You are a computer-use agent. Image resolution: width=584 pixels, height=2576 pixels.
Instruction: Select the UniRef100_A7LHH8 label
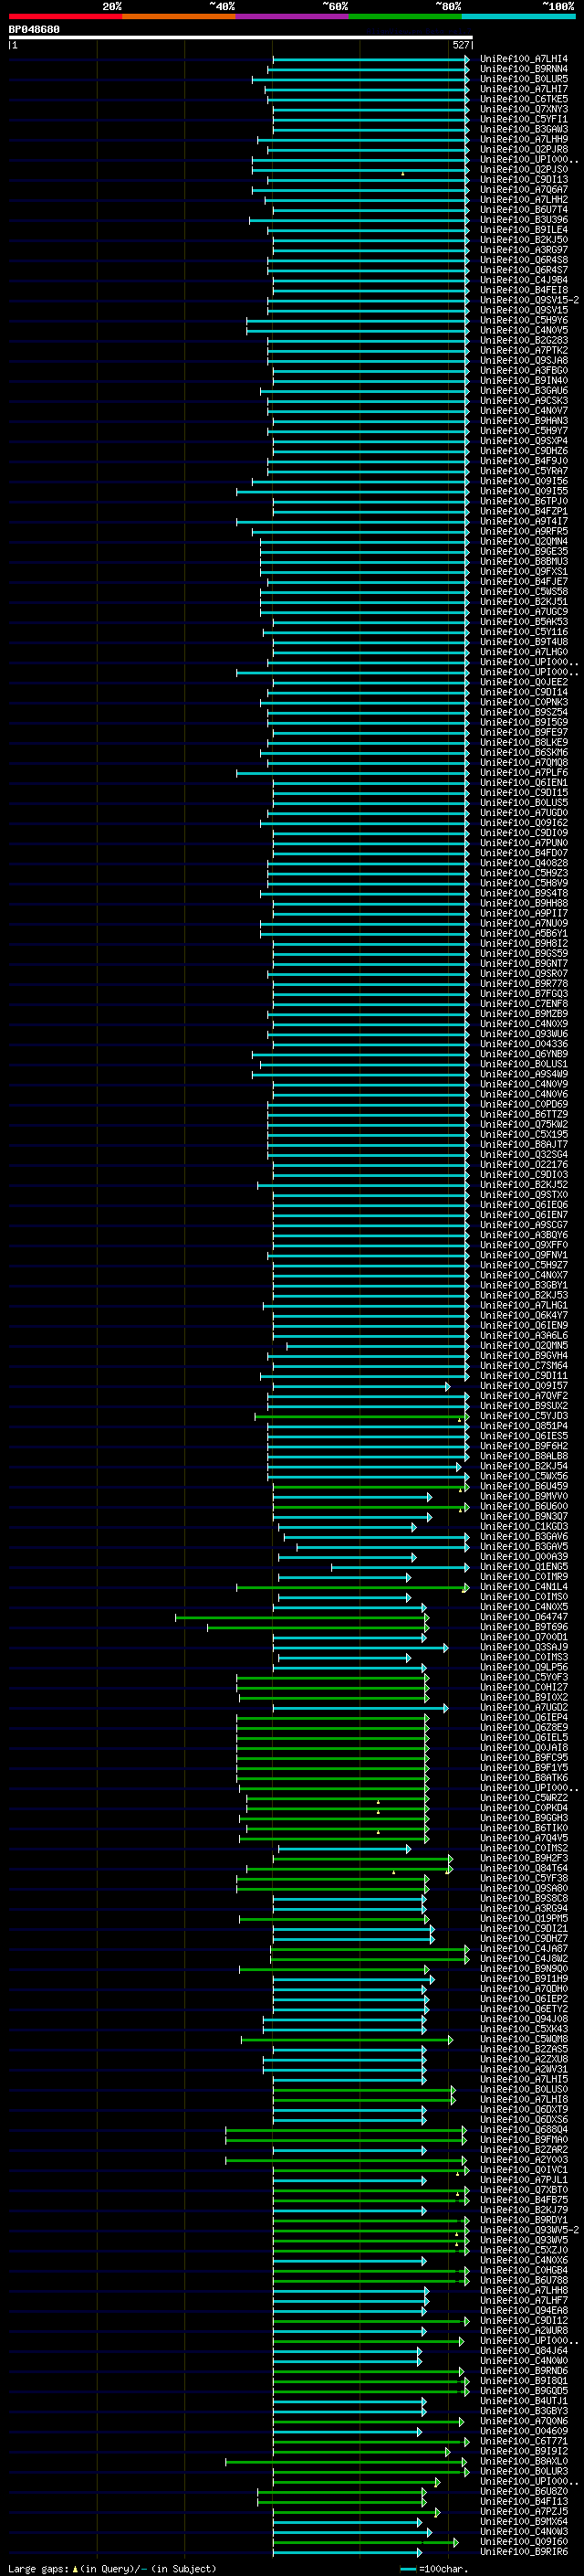[523, 2290]
